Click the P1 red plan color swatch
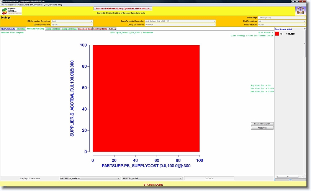The width and height of the screenshot is (311, 191). pyautogui.click(x=277, y=34)
